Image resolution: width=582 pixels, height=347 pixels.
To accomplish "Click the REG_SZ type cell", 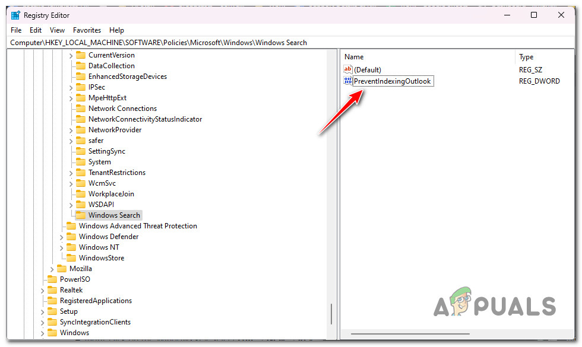I will pos(530,70).
